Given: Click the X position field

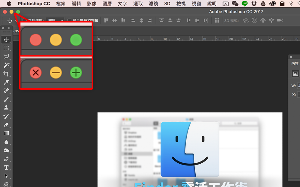Looking at the screenshot, I should (x=299, y=95).
